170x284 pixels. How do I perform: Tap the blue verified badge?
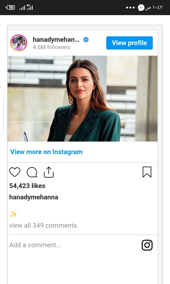tap(86, 40)
